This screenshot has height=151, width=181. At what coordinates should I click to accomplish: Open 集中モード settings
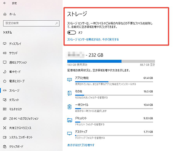tap(15, 72)
